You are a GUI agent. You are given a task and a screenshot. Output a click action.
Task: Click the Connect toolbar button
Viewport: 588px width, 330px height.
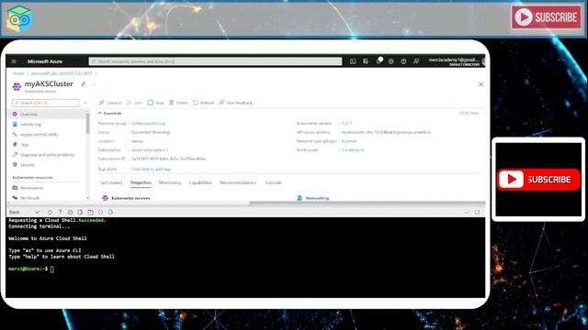click(110, 103)
